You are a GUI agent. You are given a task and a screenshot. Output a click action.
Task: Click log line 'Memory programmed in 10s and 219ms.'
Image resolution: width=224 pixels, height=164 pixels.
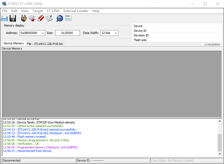point(36,140)
